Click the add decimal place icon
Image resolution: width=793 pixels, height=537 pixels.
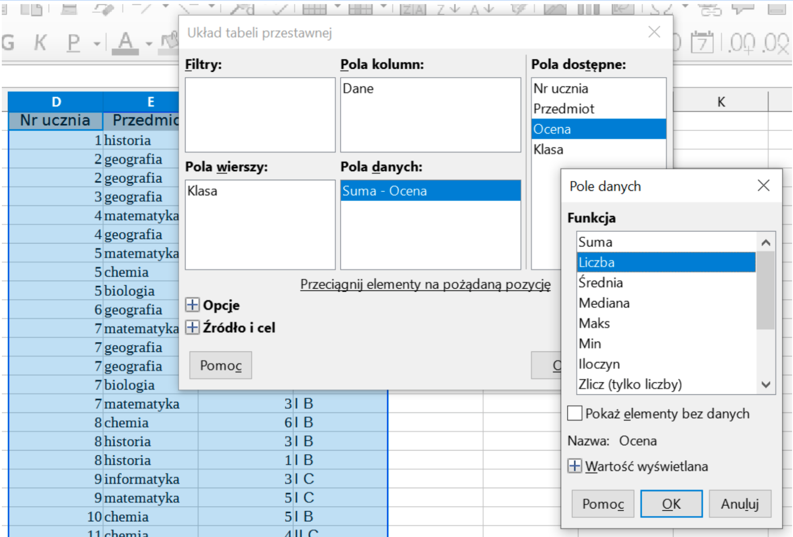pos(743,43)
